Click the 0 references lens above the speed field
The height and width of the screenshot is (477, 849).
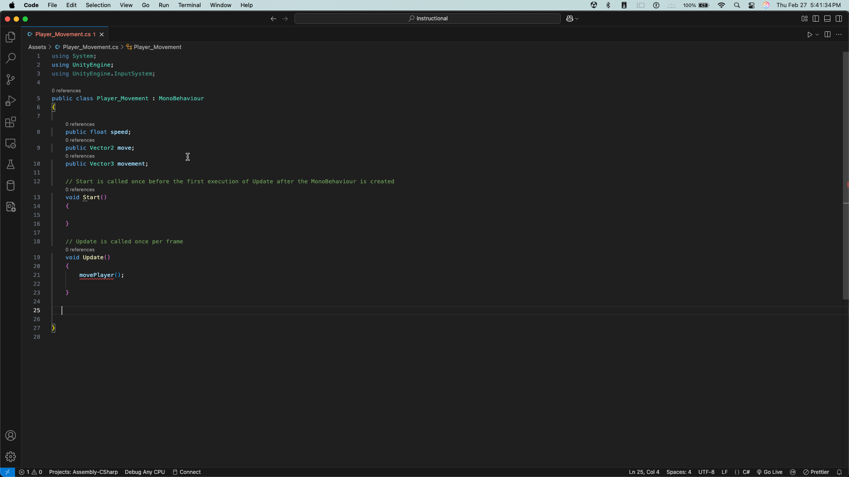(x=80, y=125)
